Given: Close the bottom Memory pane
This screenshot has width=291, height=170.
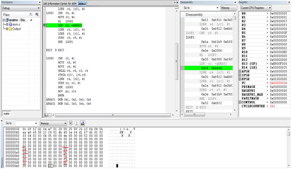Looking at the screenshot, I should [x=2, y=120].
